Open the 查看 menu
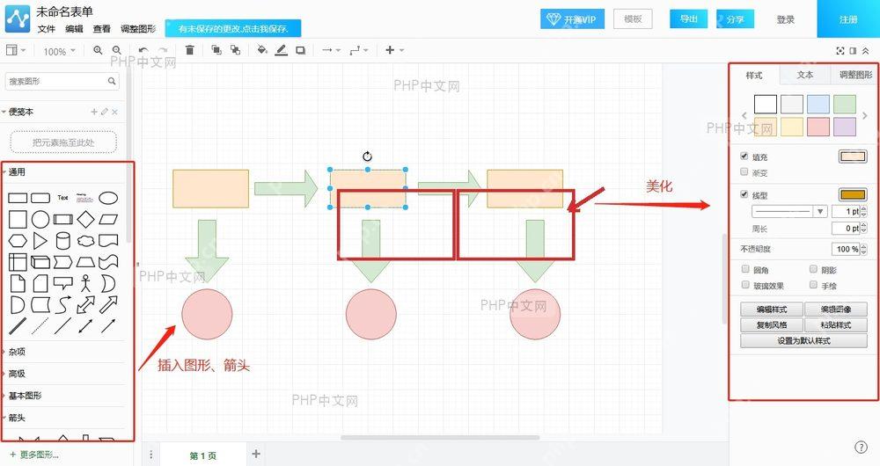This screenshot has width=880, height=466. [x=101, y=29]
